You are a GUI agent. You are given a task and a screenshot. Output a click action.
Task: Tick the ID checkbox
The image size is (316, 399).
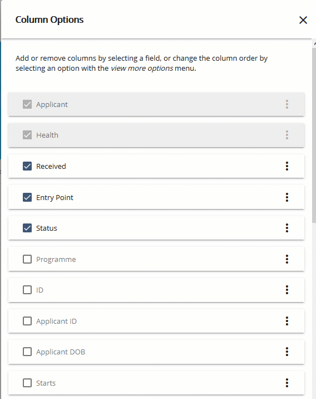[x=27, y=290]
